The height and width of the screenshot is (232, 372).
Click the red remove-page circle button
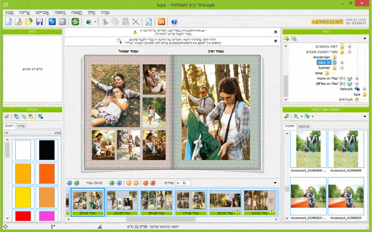(x=153, y=183)
